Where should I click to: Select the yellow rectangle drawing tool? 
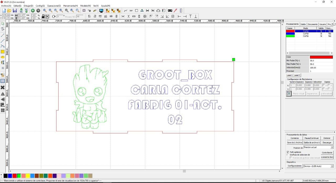point(3,52)
